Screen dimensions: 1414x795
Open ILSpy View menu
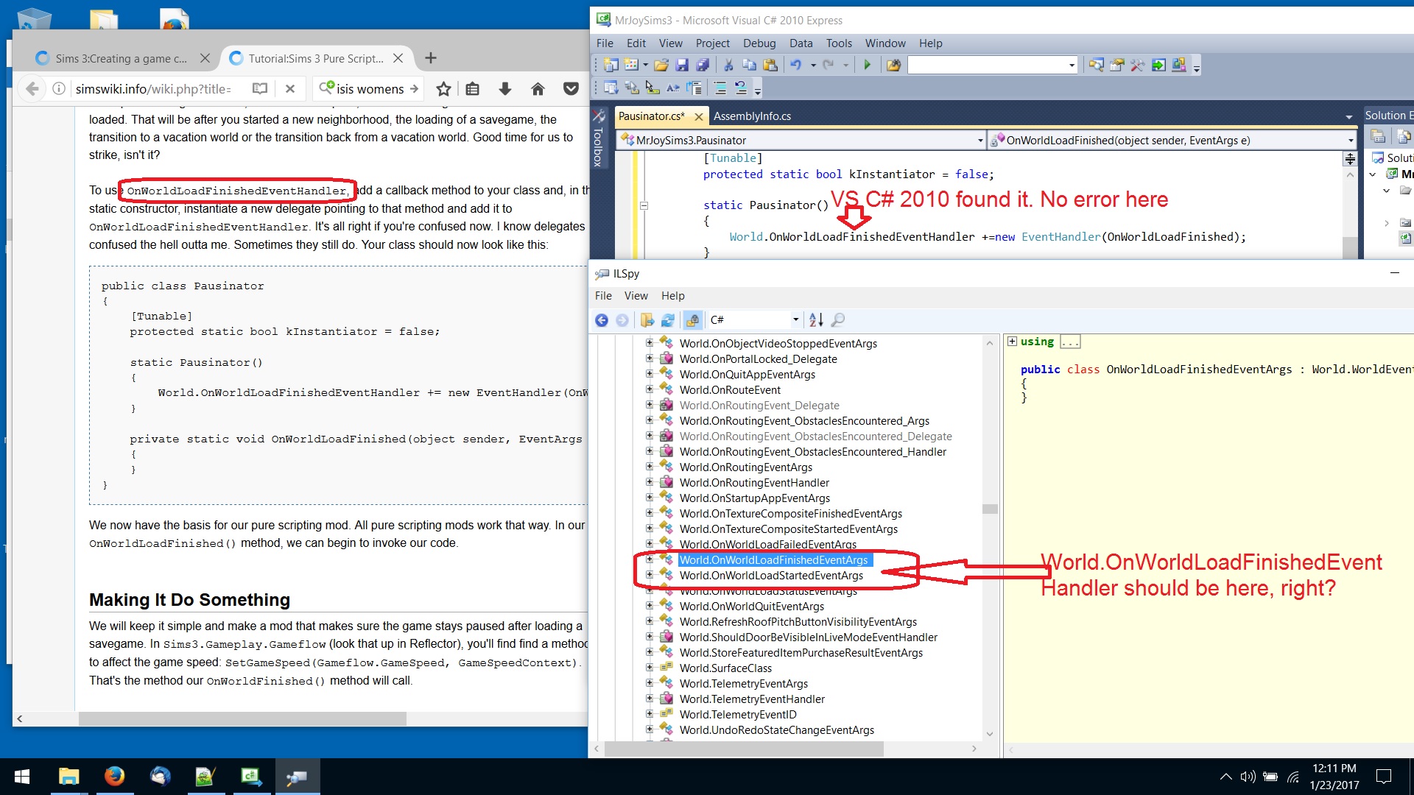pos(636,296)
